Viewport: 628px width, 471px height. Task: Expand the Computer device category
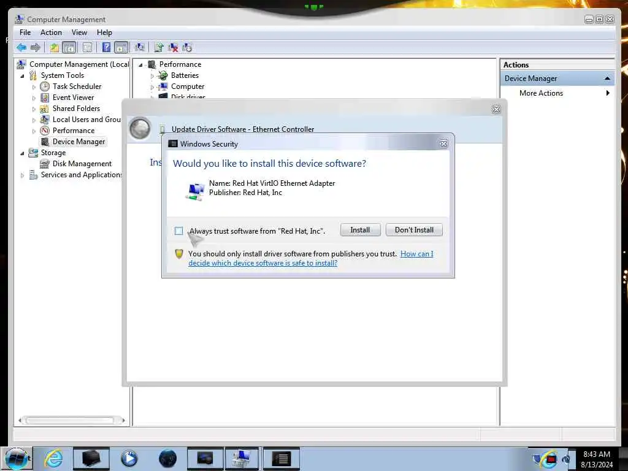152,87
